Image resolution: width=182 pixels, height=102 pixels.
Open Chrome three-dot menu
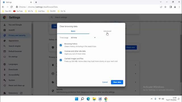click(x=179, y=7)
